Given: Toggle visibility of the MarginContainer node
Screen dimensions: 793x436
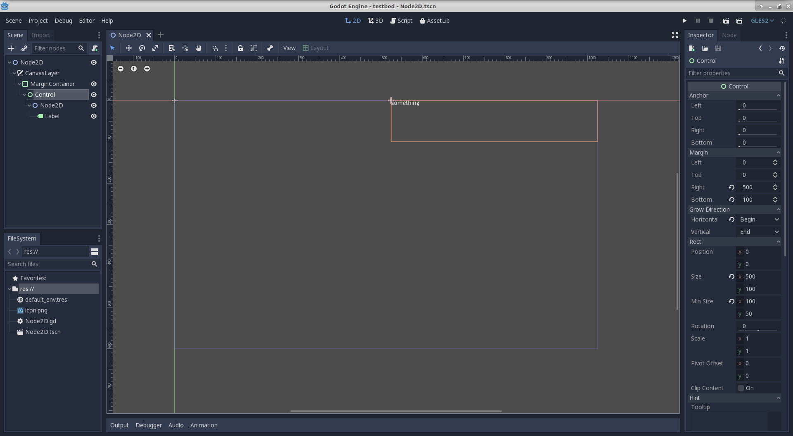Looking at the screenshot, I should 94,84.
